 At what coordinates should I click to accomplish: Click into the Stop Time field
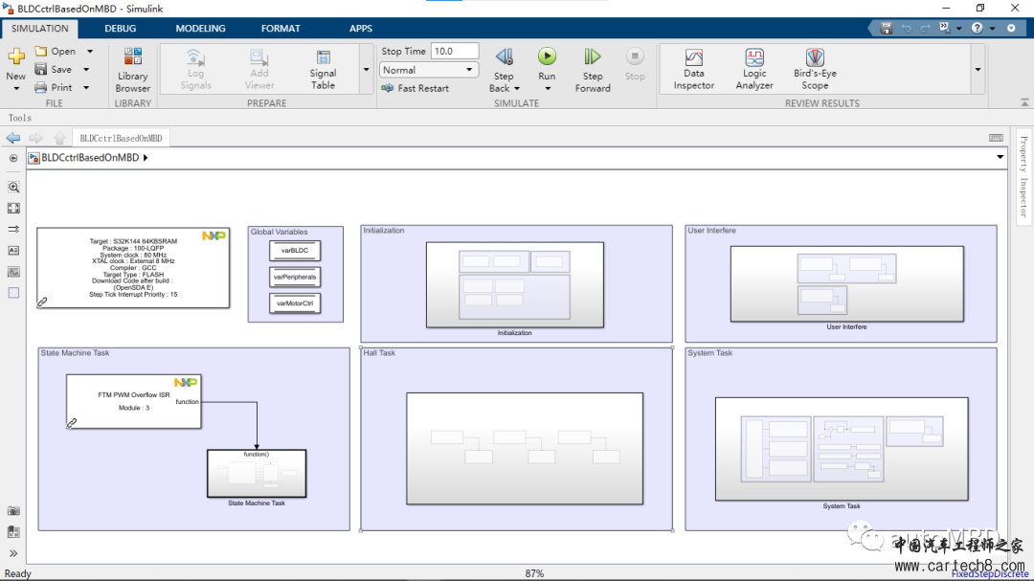[x=455, y=51]
